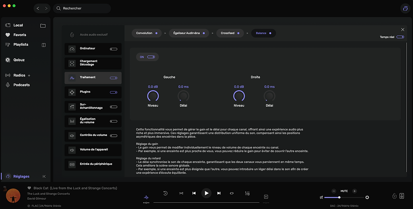Screen dimensions: 413x209
Task: Open the output device speaker icon
Action: [402, 196]
